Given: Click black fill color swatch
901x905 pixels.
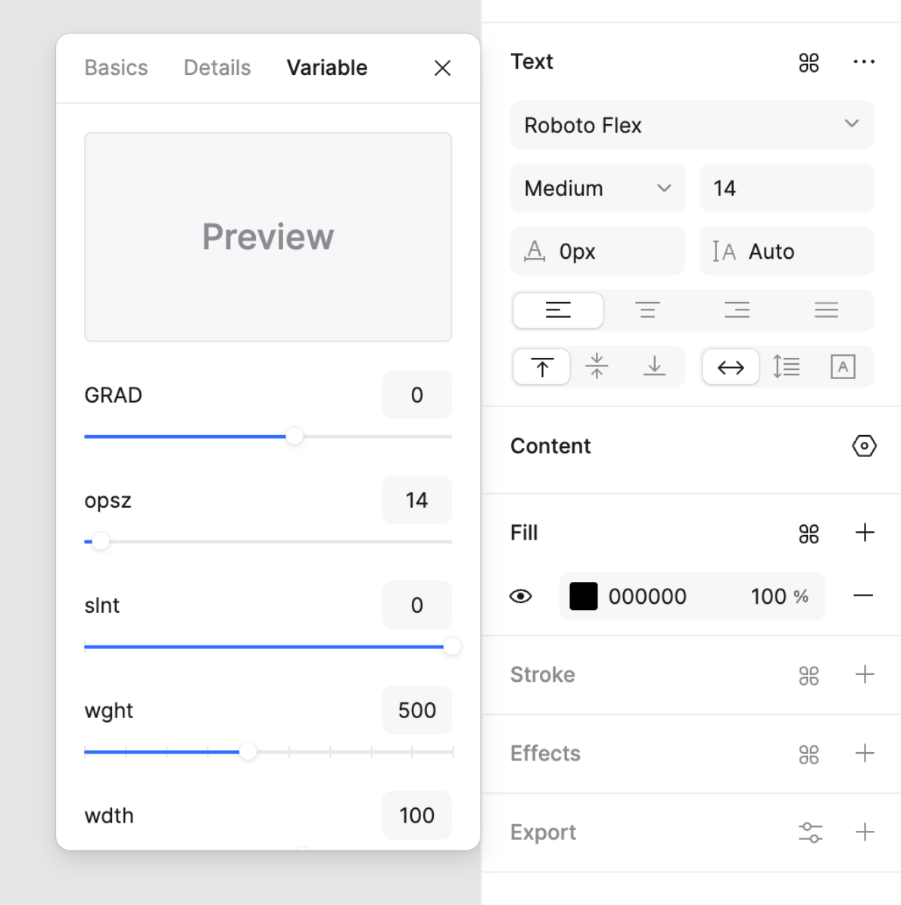Looking at the screenshot, I should coord(583,596).
